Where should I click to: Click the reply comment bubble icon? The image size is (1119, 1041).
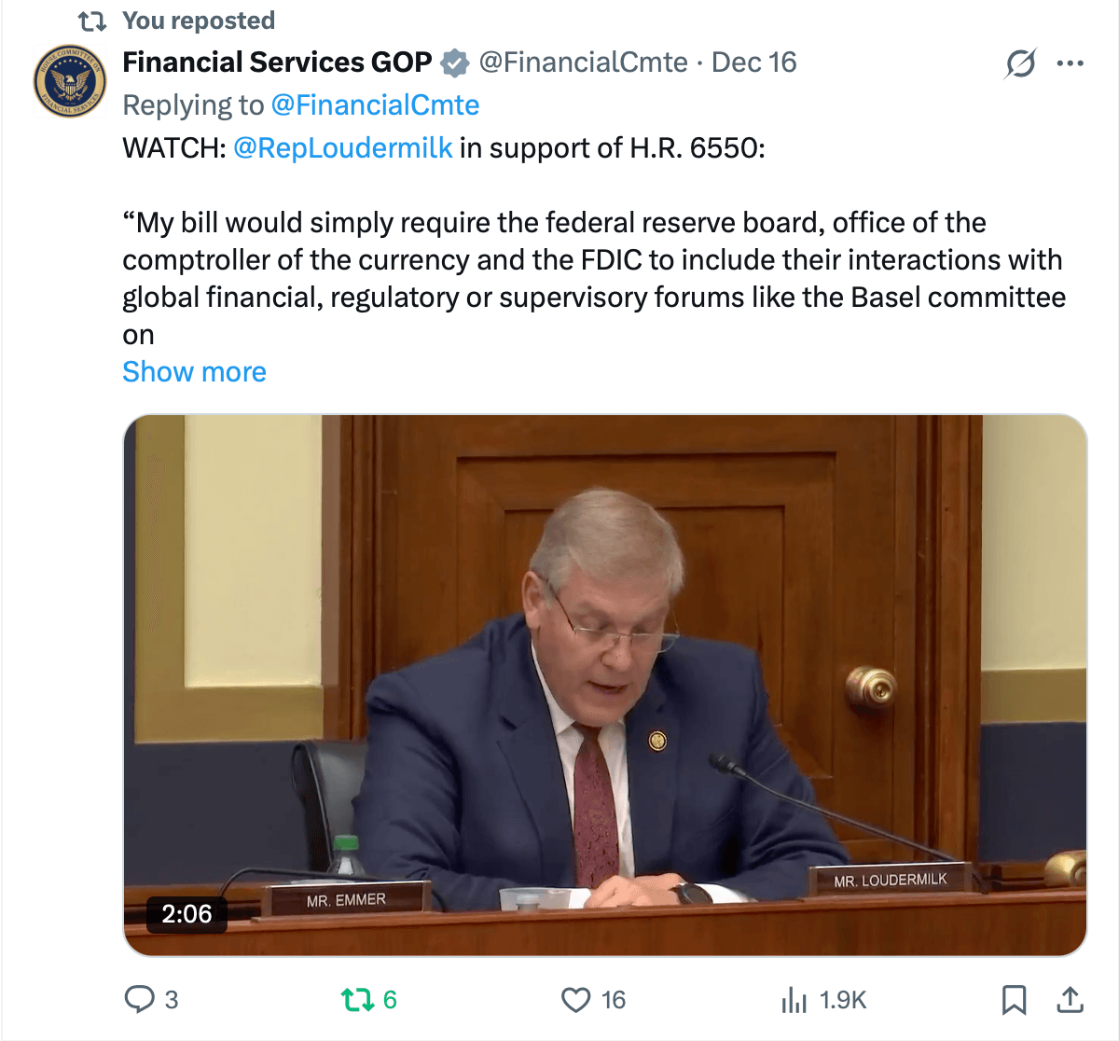pyautogui.click(x=140, y=1000)
